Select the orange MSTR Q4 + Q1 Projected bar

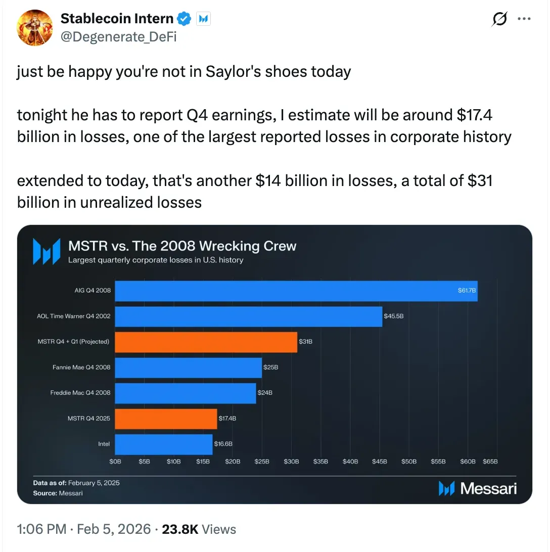(x=206, y=342)
